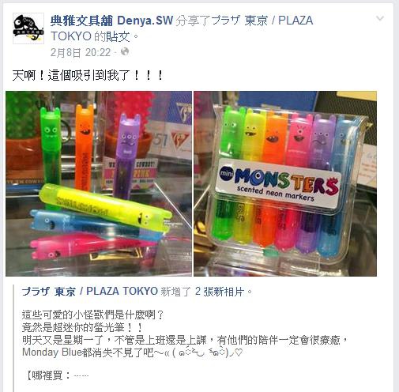Screen dimensions: 399x392
Task: Open the 2 張新相片 album link
Action: [x=220, y=292]
